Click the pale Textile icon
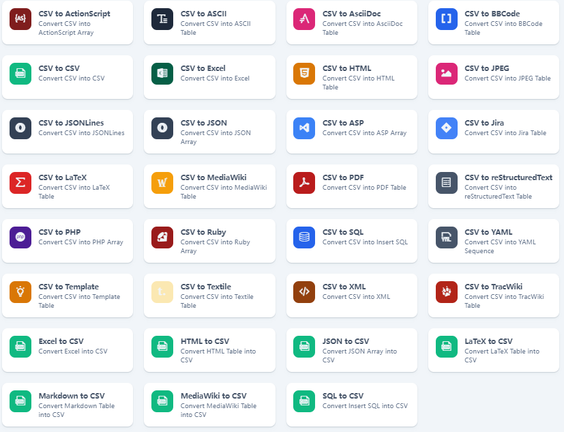The width and height of the screenshot is (564, 432). [x=162, y=291]
